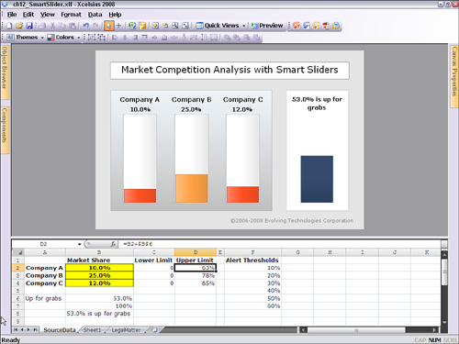Expand the Themes dropdown arrow
This screenshot has height=344, width=459.
coord(42,38)
